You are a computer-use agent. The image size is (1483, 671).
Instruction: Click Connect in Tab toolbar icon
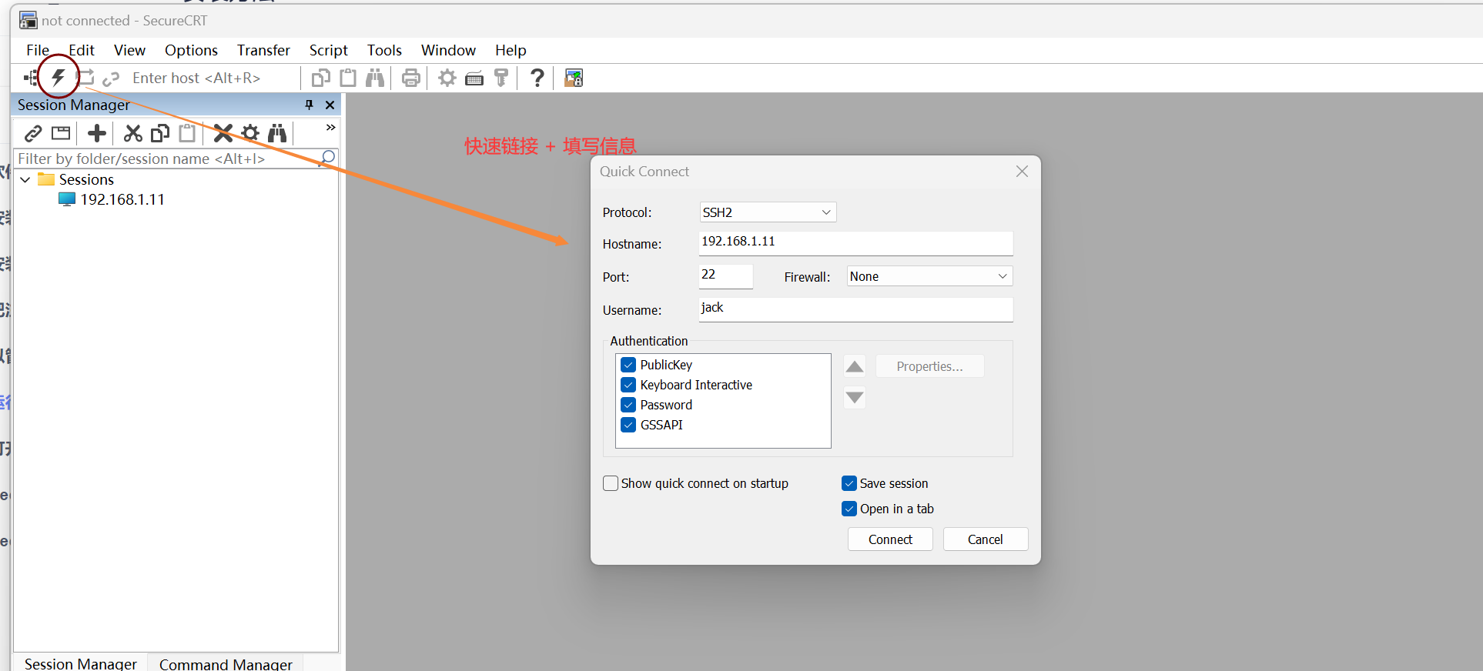point(86,78)
